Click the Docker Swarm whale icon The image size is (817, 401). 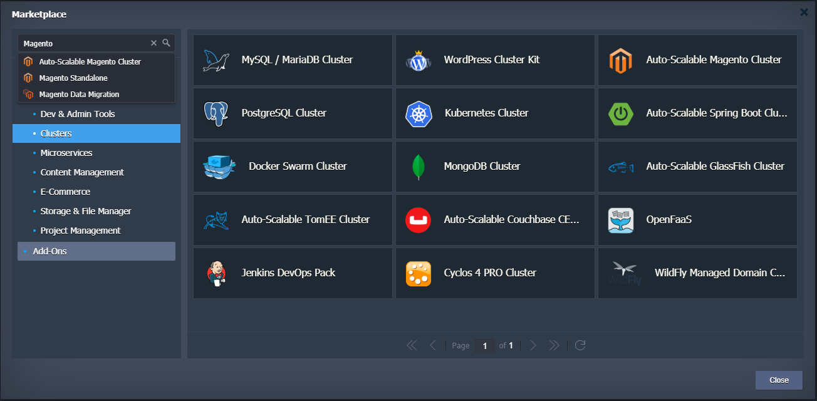pyautogui.click(x=219, y=167)
